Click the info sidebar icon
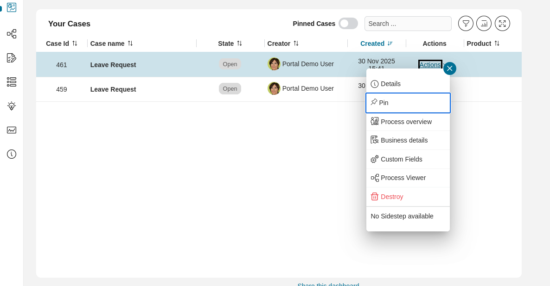Viewport: 550px width, 286px height. coord(11,154)
